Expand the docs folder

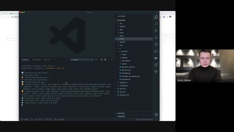pos(134,36)
